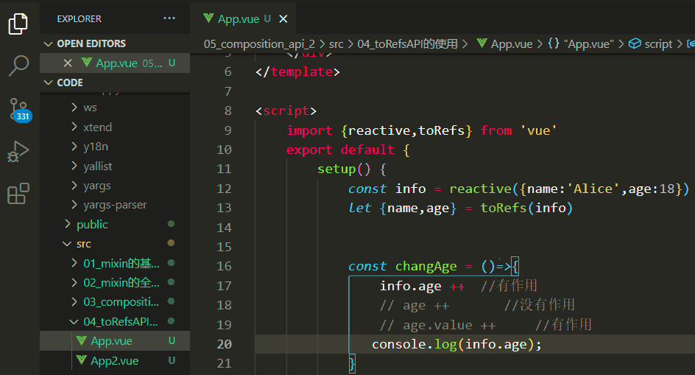Open Explorer more actions ellipsis menu
The width and height of the screenshot is (695, 375).
(x=169, y=18)
